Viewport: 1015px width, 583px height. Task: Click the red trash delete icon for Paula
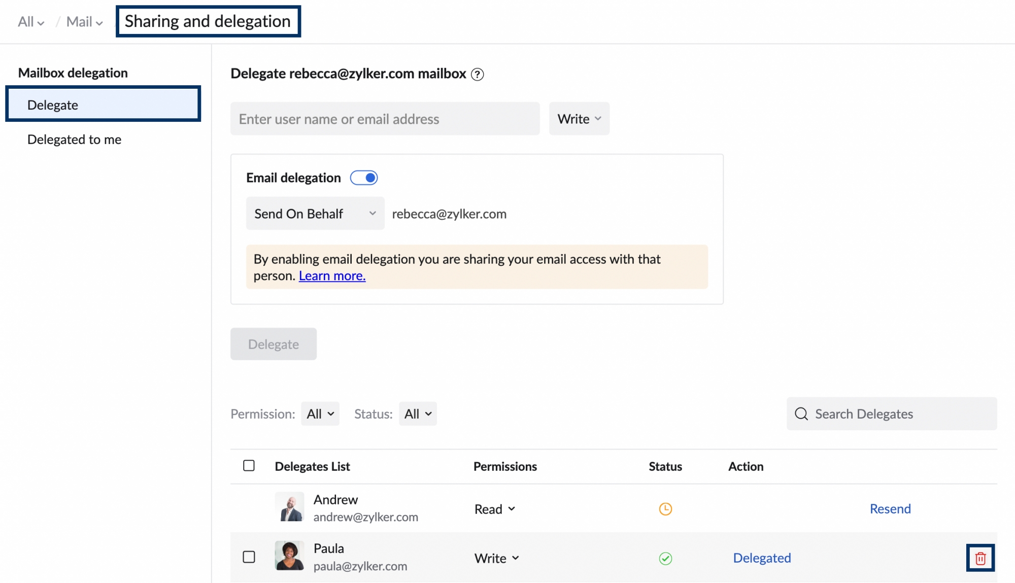(980, 558)
